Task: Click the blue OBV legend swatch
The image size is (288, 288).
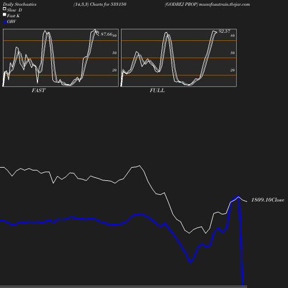Action: pos(5,22)
